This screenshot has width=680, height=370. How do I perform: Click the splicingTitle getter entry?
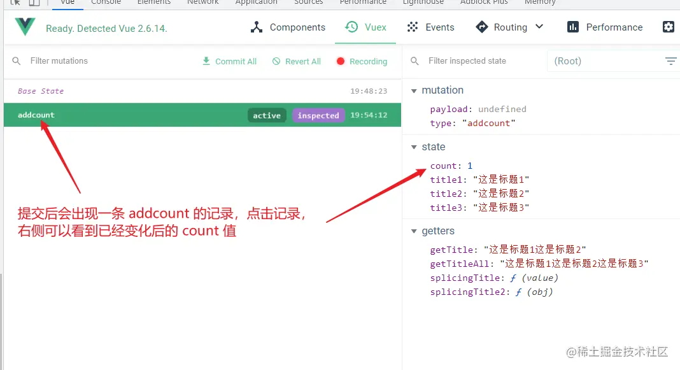click(494, 278)
